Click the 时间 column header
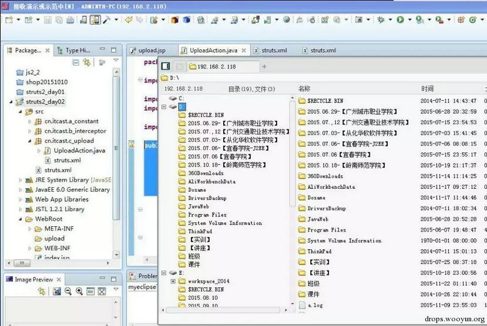 click(x=427, y=89)
